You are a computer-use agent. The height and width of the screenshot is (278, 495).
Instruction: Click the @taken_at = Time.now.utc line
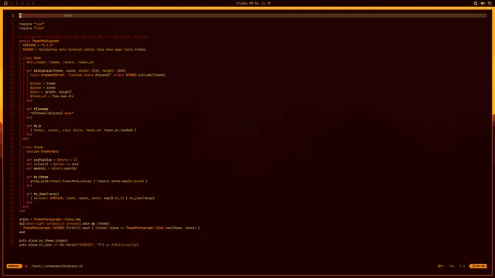pyautogui.click(x=52, y=96)
